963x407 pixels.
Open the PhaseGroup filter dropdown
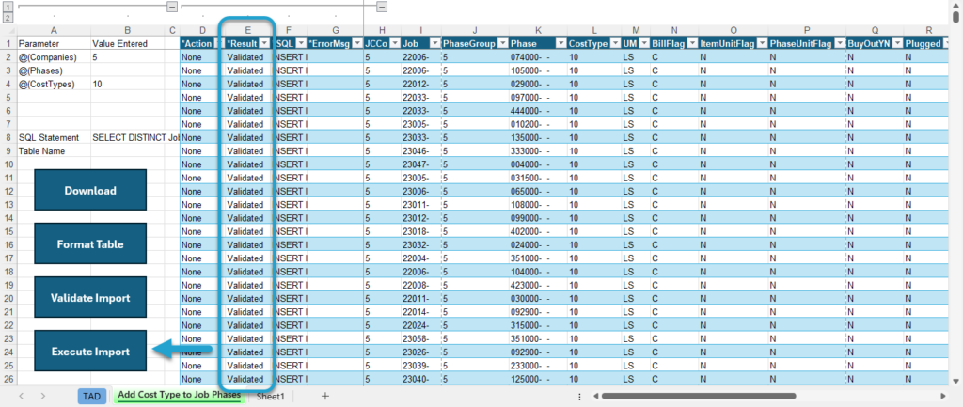coord(502,43)
